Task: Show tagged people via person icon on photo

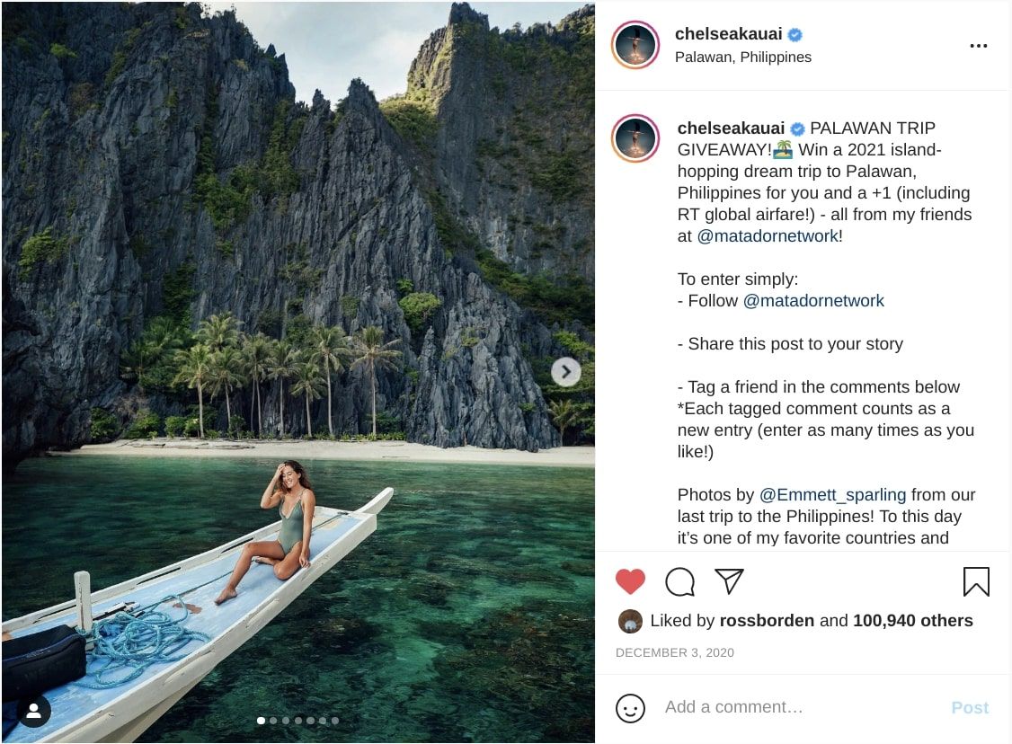Action: coord(34,711)
